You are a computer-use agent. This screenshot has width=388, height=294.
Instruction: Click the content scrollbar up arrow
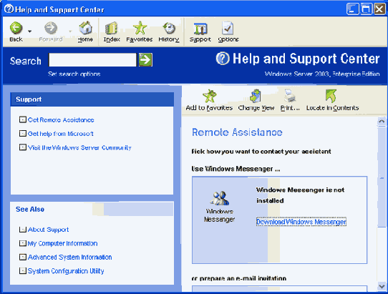382,122
